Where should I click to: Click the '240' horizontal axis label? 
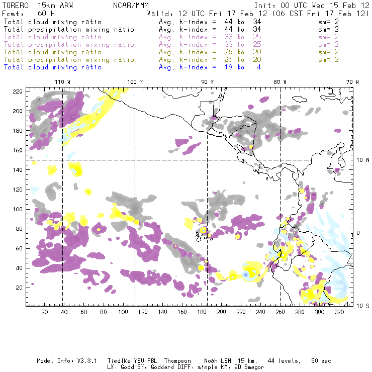point(260,312)
